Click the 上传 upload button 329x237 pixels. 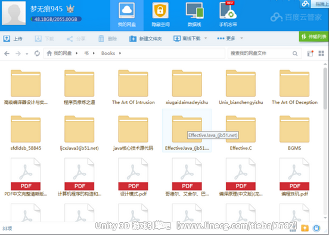(x=13, y=39)
